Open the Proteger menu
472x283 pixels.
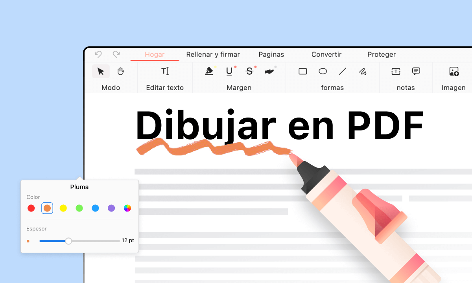(382, 54)
